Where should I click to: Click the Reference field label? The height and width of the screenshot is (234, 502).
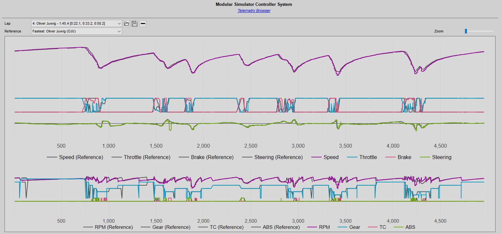[13, 31]
